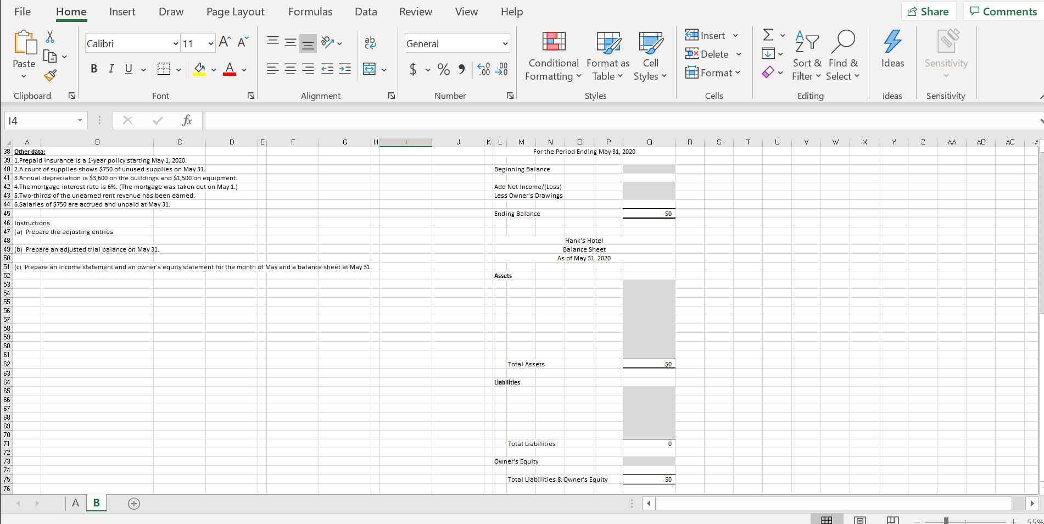Image resolution: width=1044 pixels, height=524 pixels.
Task: Open the File menu
Action: click(23, 12)
